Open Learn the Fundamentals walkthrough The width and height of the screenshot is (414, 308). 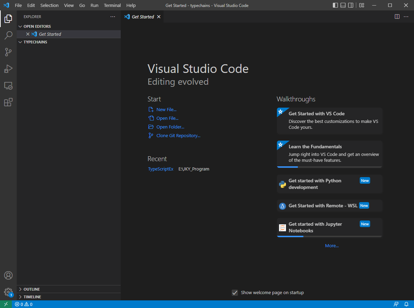point(329,153)
